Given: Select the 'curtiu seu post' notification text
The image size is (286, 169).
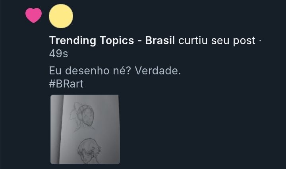Looking at the screenshot, I should click(x=217, y=40).
